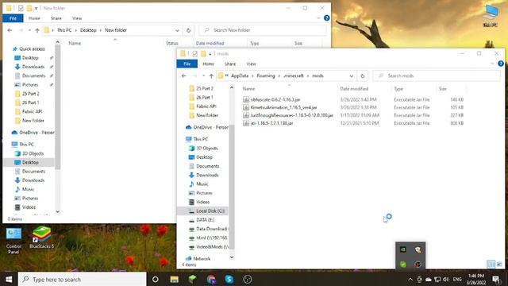Open Home tab in the mods window
The height and width of the screenshot is (286, 508).
[x=208, y=64]
